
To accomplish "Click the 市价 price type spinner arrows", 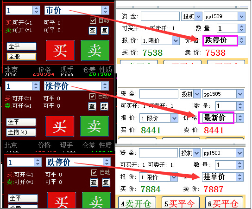I will tap(106, 10).
